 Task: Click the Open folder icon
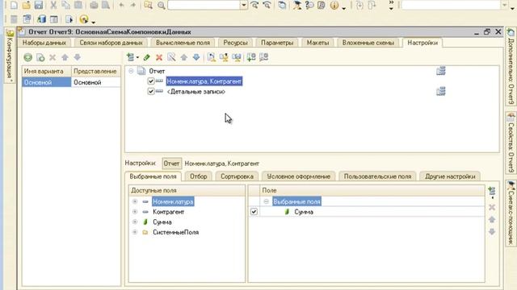pos(26,5)
